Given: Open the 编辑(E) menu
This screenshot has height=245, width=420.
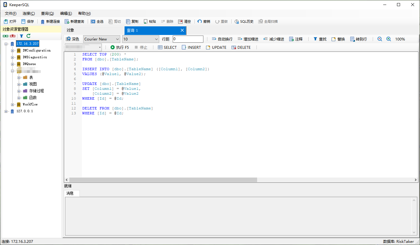Looking at the screenshot, I should coord(66,13).
